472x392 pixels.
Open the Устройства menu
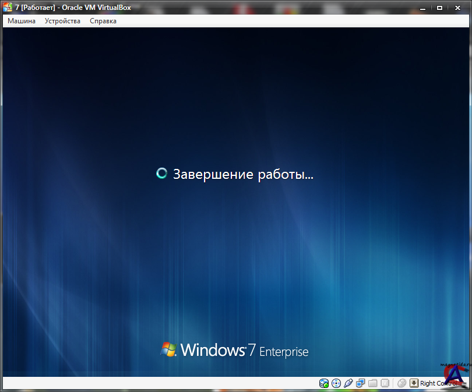point(62,21)
